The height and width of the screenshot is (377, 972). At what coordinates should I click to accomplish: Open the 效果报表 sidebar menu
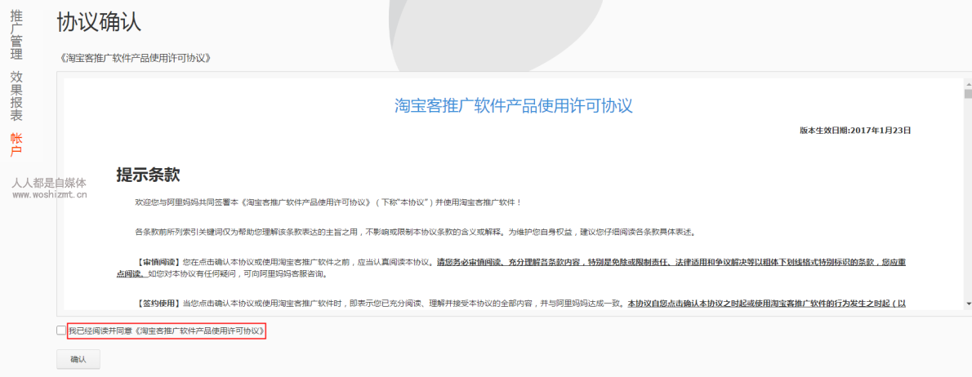tap(16, 96)
